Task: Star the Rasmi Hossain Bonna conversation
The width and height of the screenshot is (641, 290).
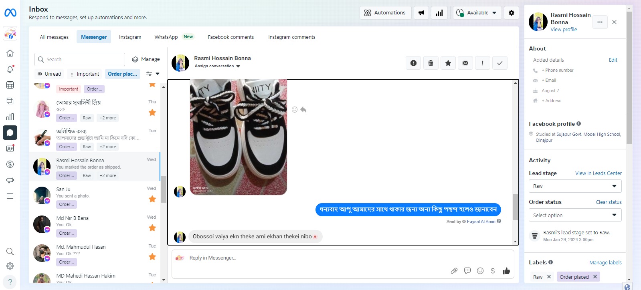Action: (x=448, y=63)
